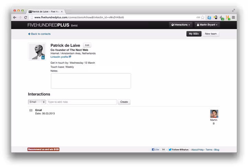Click the browser forward arrow
The width and height of the screenshot is (248, 168).
(20, 18)
